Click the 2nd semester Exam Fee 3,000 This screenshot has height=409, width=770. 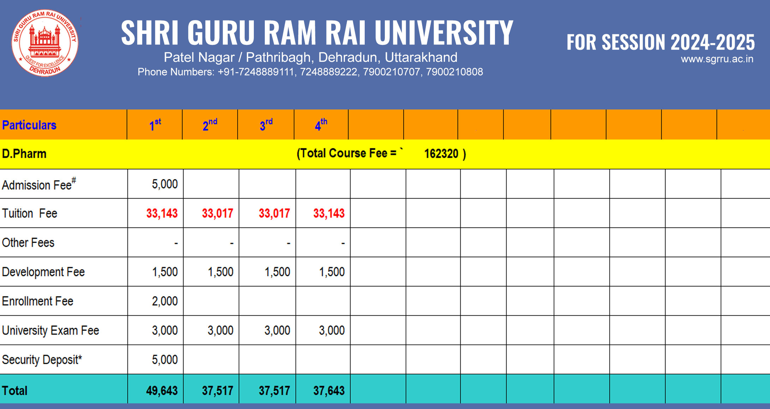pos(221,331)
